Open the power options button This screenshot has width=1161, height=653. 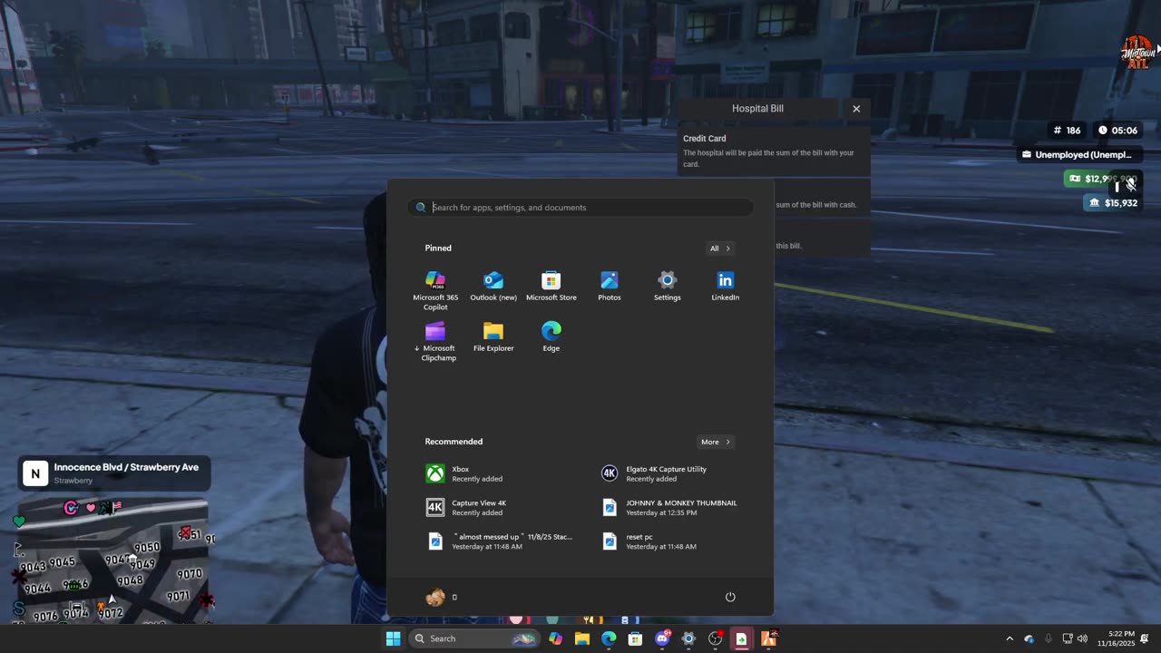pyautogui.click(x=730, y=597)
